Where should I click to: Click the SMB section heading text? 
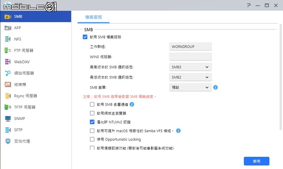coord(88,29)
